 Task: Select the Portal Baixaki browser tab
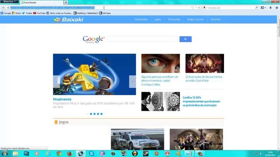click(x=42, y=3)
